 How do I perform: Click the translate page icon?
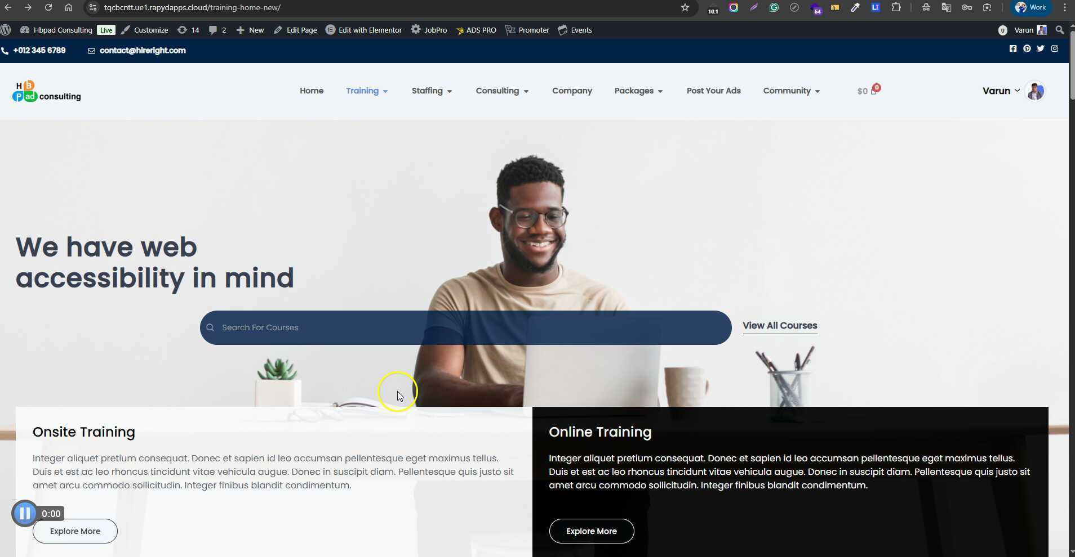[x=947, y=7]
